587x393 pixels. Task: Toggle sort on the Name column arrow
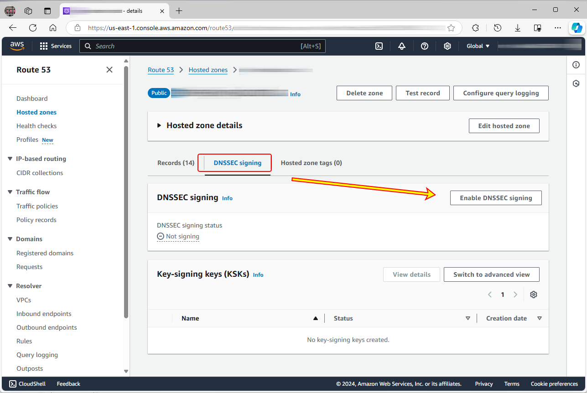tap(315, 318)
